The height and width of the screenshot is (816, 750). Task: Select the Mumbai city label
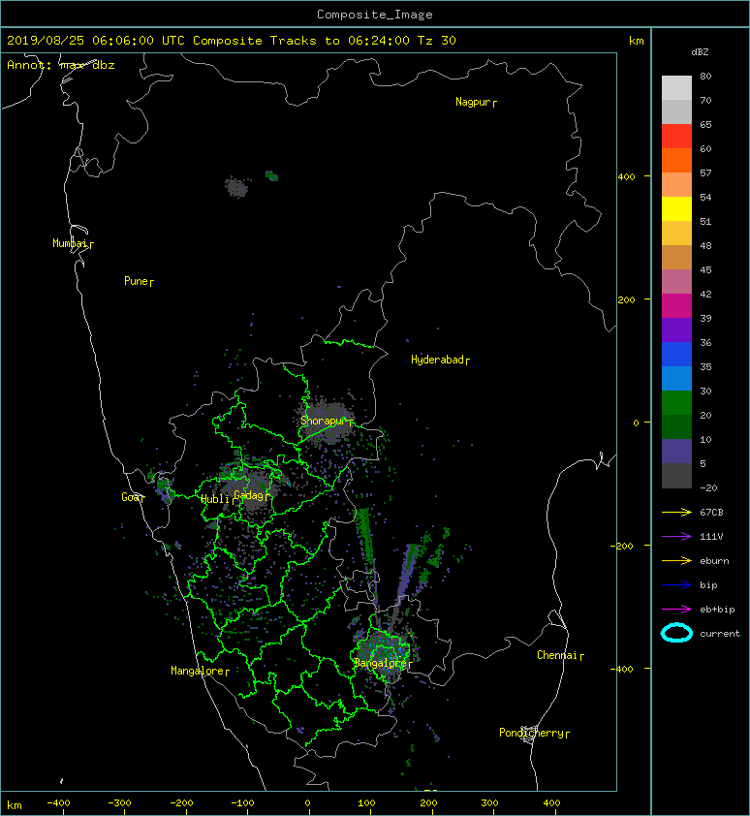73,243
